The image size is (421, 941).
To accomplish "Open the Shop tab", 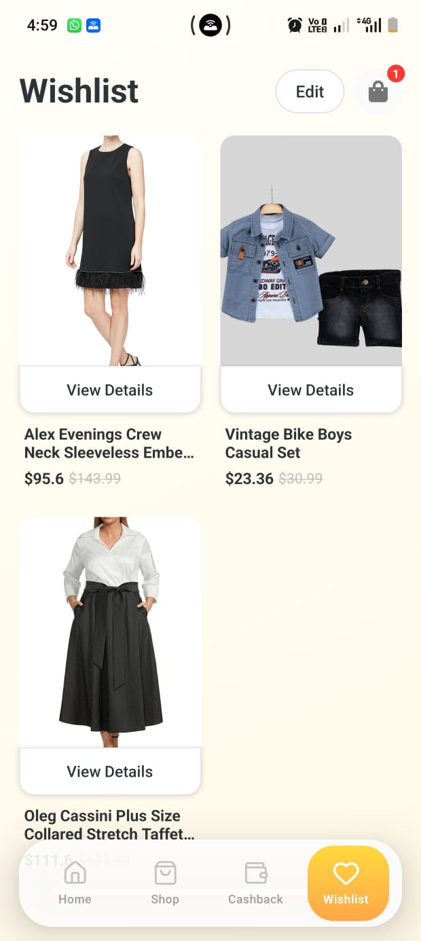I will pos(165,883).
